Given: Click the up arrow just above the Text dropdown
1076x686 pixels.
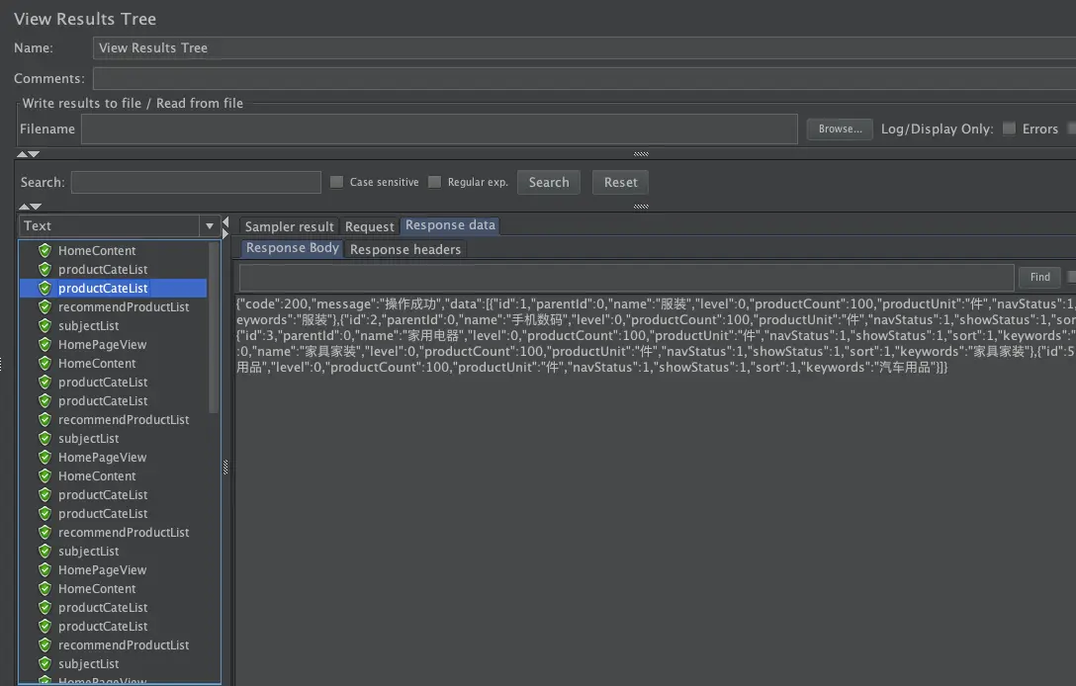Looking at the screenshot, I should [25, 207].
